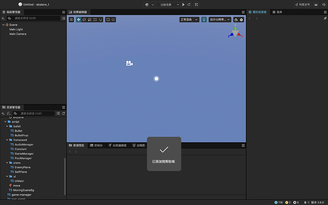
Task: Open the preview platform browser dropdown
Action: coord(150,5)
